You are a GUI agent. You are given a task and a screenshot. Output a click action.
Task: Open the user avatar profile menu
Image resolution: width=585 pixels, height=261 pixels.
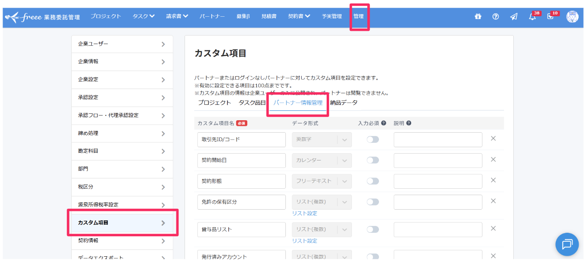tap(572, 17)
